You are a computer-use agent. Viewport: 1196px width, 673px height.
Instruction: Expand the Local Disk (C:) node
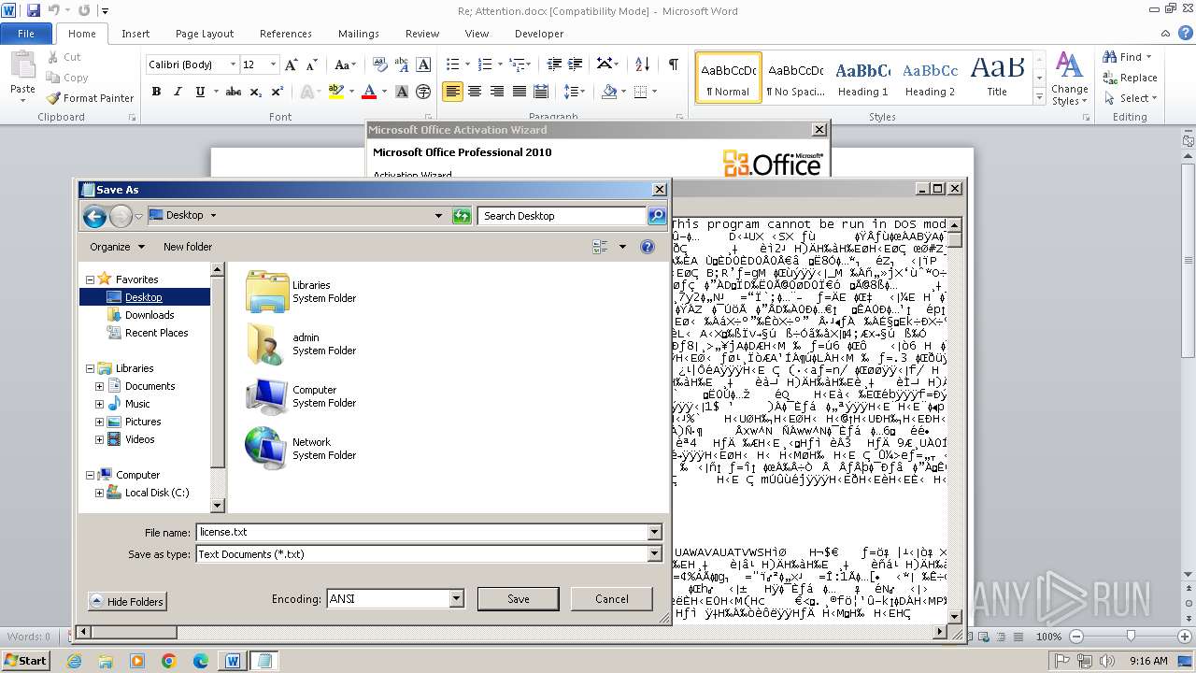click(99, 493)
